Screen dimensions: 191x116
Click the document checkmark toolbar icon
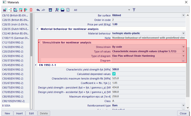(x=68, y=10)
